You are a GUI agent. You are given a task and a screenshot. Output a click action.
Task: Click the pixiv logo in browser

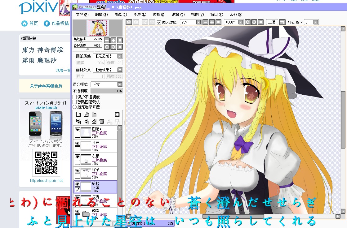38,7
